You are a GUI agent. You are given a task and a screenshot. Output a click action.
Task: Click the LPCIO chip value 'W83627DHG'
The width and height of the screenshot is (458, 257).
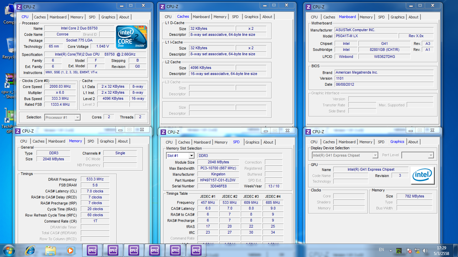click(x=385, y=57)
